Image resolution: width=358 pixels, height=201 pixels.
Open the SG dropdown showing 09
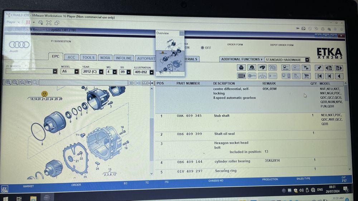(x=129, y=72)
